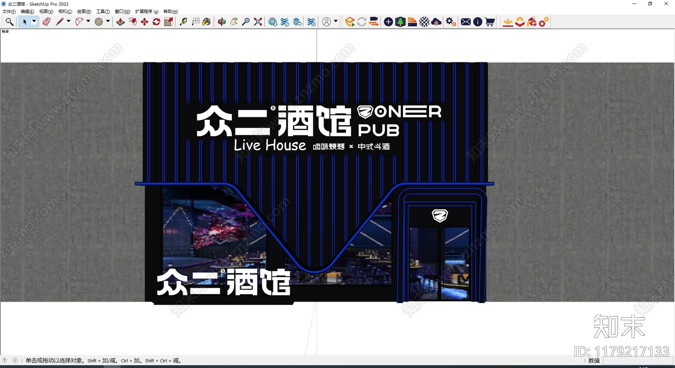Screen dimensions: 675x368
Task: Click the info circle status bar icon
Action: (15, 360)
